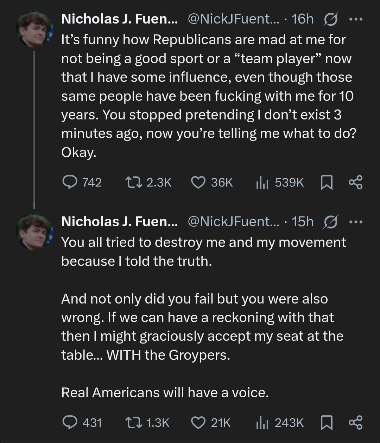Click the 15h timestamp on second tweet

pos(303,222)
